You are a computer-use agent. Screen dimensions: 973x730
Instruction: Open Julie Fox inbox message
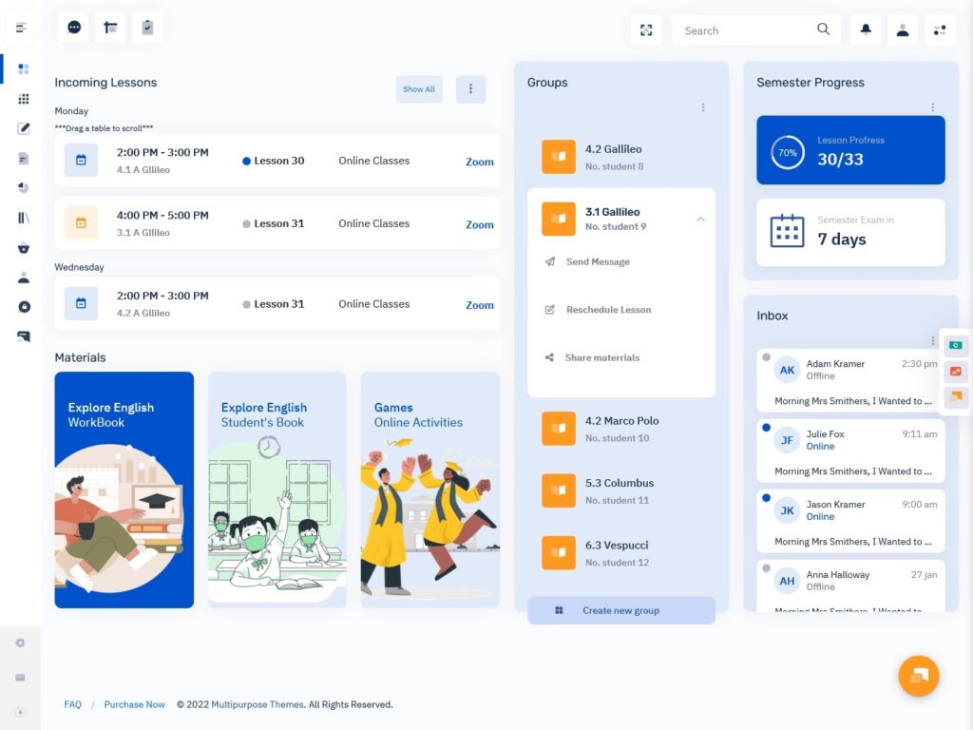click(x=850, y=451)
